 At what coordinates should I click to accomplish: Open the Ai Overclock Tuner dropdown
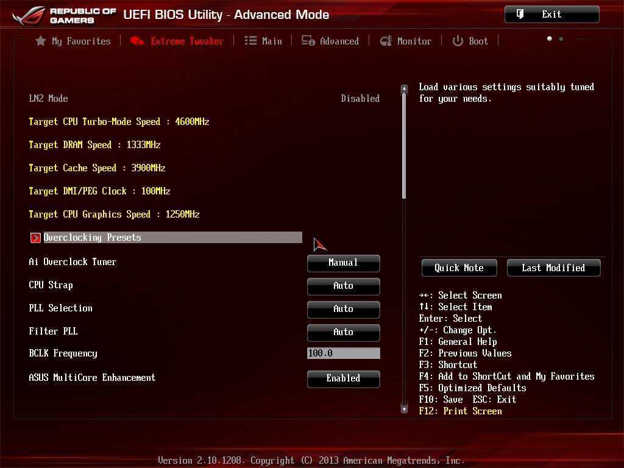[x=343, y=263]
